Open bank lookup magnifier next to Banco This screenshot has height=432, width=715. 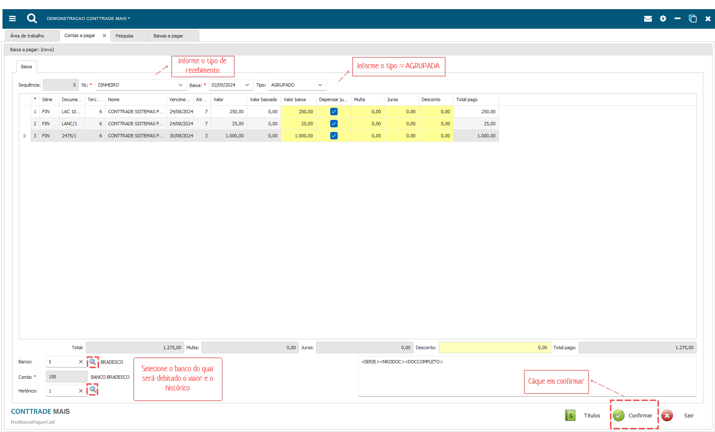point(93,362)
